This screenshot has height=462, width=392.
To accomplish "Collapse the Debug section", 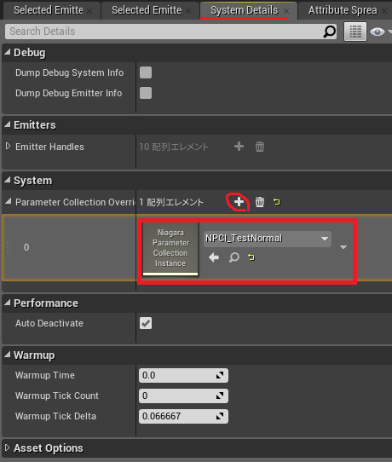I will click(x=8, y=53).
